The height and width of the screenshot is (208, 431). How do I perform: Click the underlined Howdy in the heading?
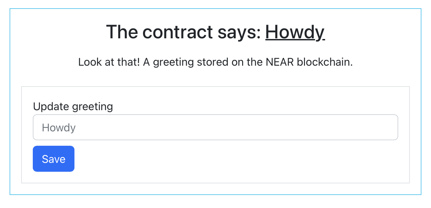tap(295, 32)
